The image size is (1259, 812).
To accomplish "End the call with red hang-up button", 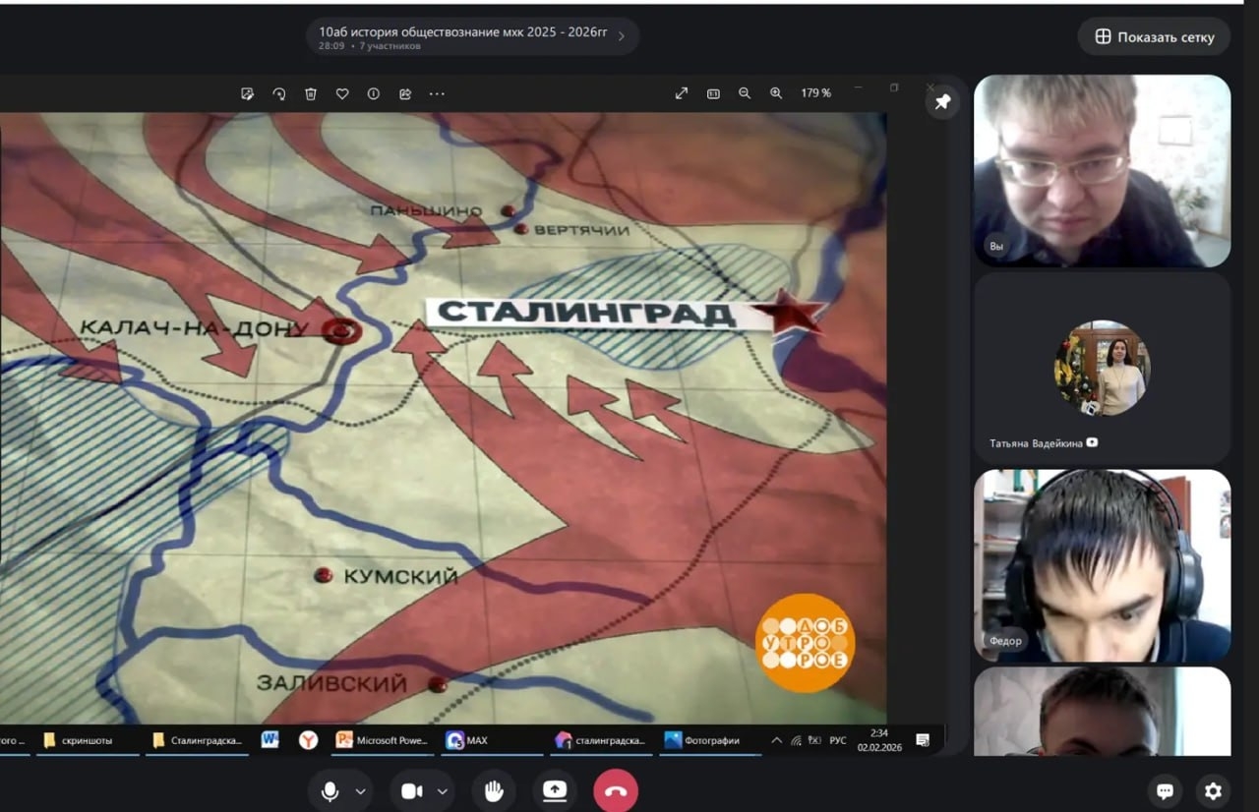I will click(x=616, y=791).
